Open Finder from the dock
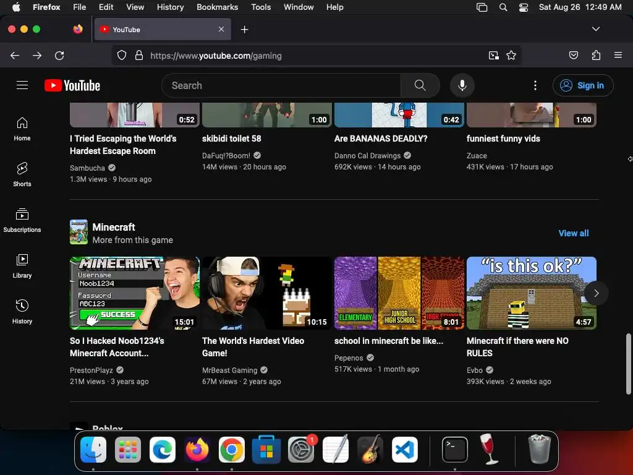 (93, 450)
